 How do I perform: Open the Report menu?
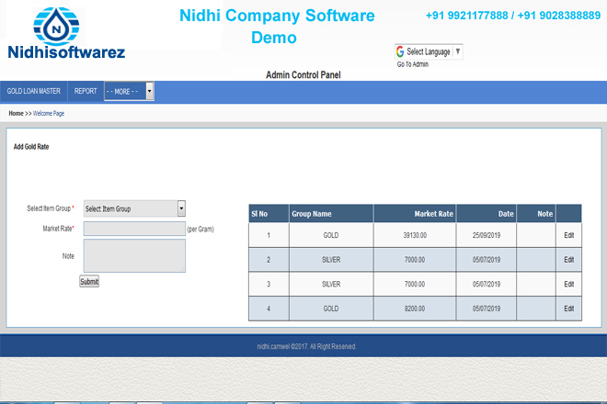(86, 91)
